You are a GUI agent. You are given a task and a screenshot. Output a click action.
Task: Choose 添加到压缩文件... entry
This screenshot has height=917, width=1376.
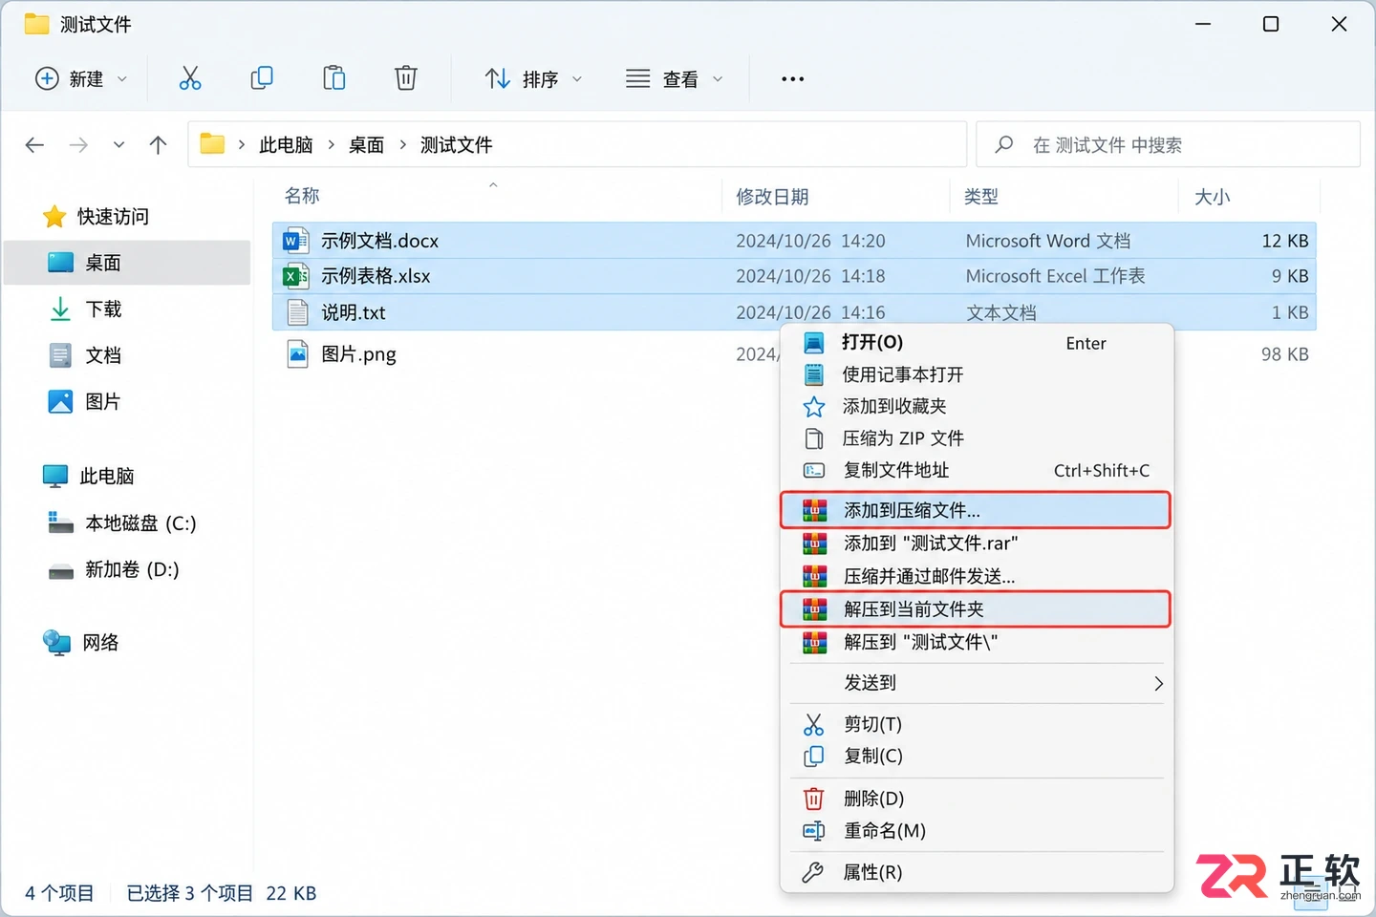976,510
